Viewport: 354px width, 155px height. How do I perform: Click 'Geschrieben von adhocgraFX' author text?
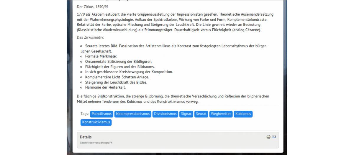pos(96,143)
